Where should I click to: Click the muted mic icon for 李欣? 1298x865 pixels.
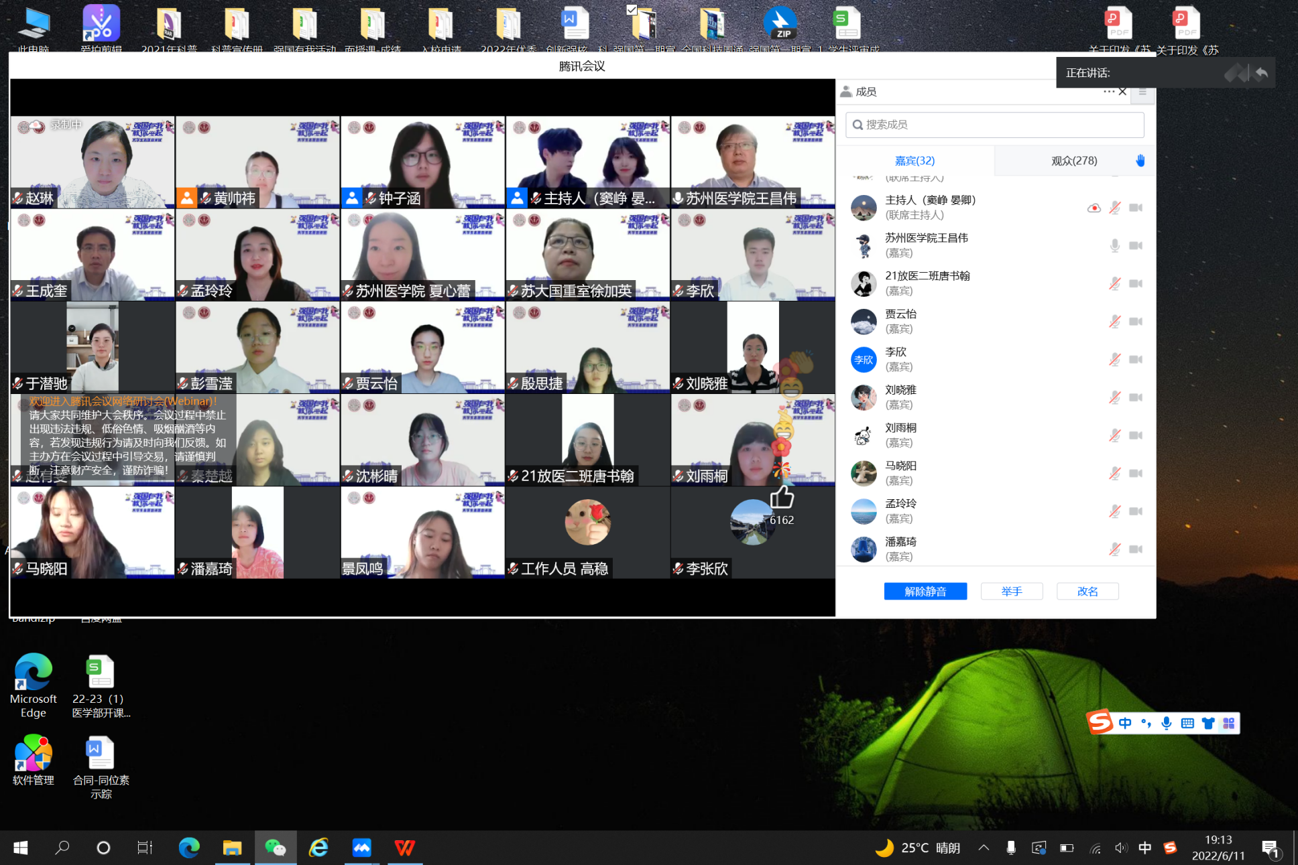[1114, 360]
